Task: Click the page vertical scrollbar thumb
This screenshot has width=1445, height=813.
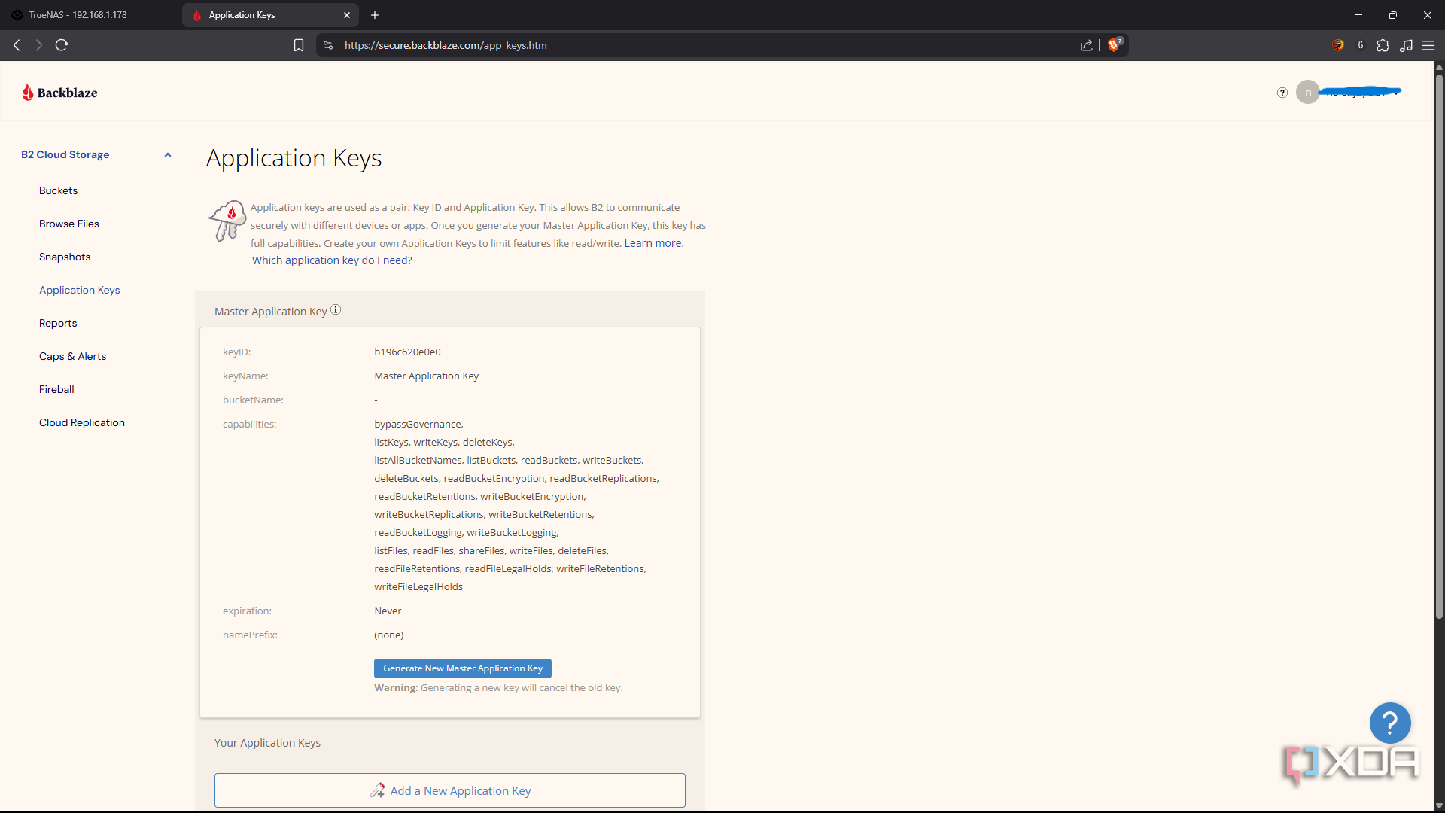Action: coord(1439,346)
